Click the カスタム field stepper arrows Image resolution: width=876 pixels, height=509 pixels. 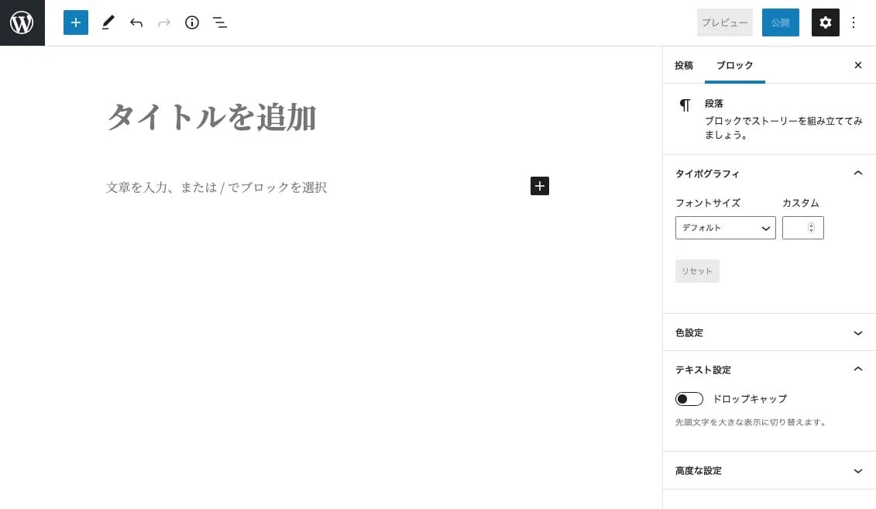(811, 228)
